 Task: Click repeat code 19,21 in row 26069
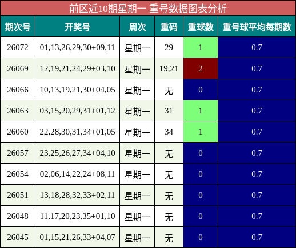[x=169, y=68]
